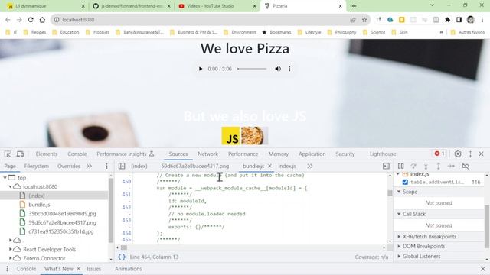This screenshot has width=490, height=275.
Task: Step into next function call
Action: (x=426, y=167)
